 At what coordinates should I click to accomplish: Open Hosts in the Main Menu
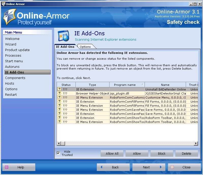10,84
